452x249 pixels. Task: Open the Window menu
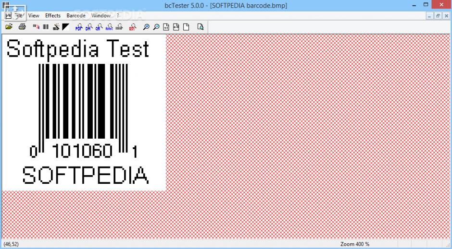(101, 15)
